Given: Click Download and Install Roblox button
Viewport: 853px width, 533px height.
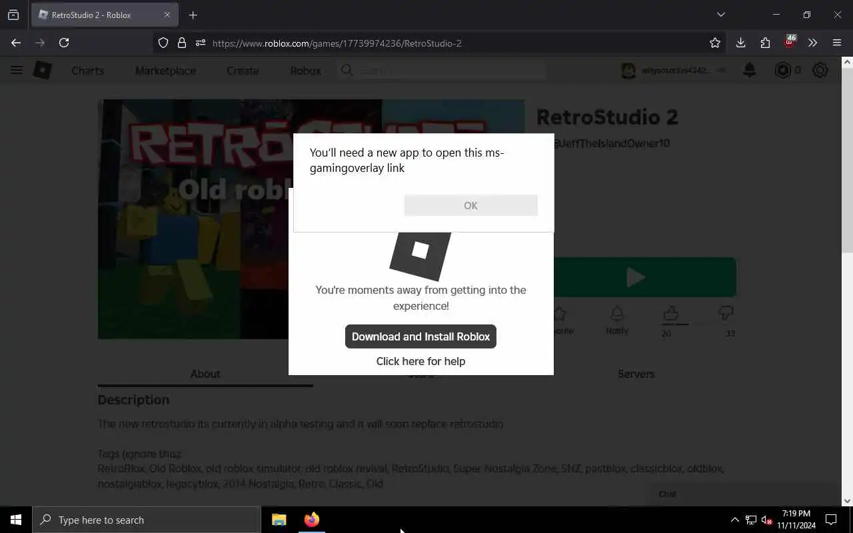Looking at the screenshot, I should tap(421, 336).
